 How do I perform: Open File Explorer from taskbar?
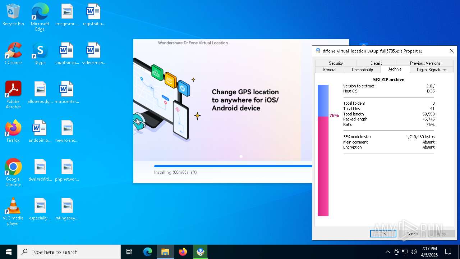tap(165, 252)
